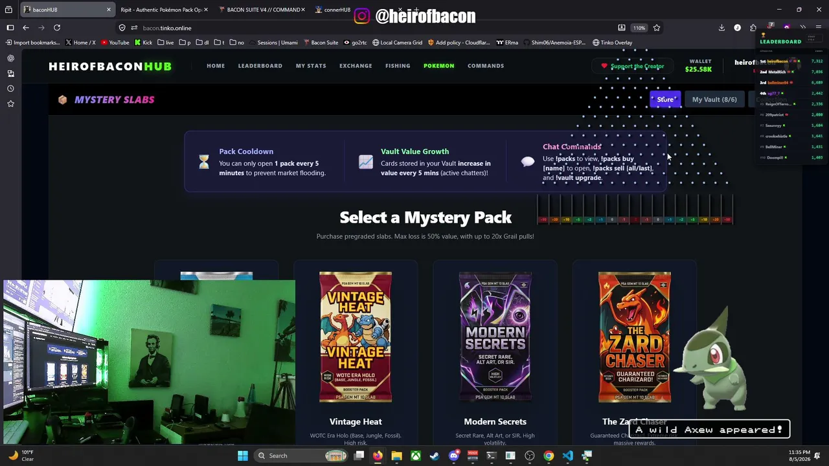Open the go2rtc bookmark
This screenshot has width=829, height=466.
pos(355,43)
